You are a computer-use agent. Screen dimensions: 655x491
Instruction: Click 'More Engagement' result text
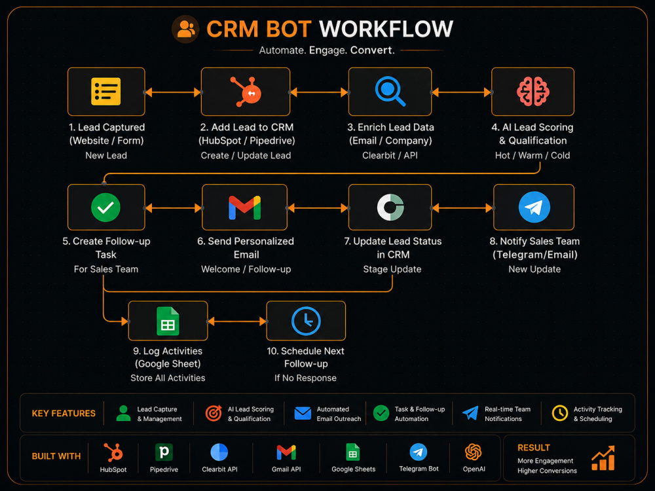pyautogui.click(x=545, y=461)
